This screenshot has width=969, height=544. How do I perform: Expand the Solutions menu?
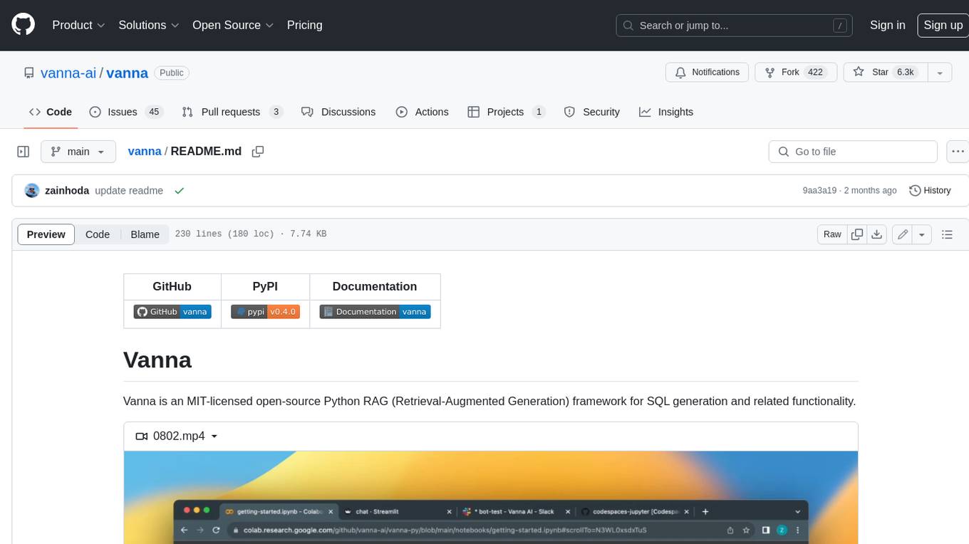click(149, 25)
